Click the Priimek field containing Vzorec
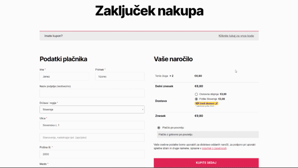298x168 pixels. coord(120,76)
